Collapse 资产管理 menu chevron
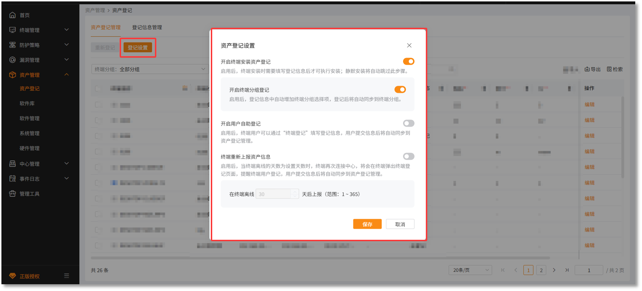The image size is (642, 291). tap(67, 75)
